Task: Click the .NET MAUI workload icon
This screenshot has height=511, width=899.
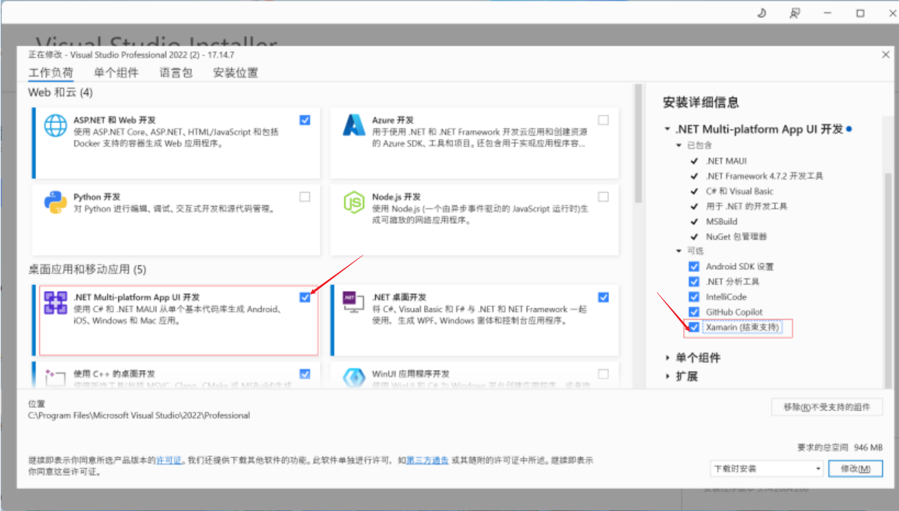Action: pyautogui.click(x=56, y=302)
